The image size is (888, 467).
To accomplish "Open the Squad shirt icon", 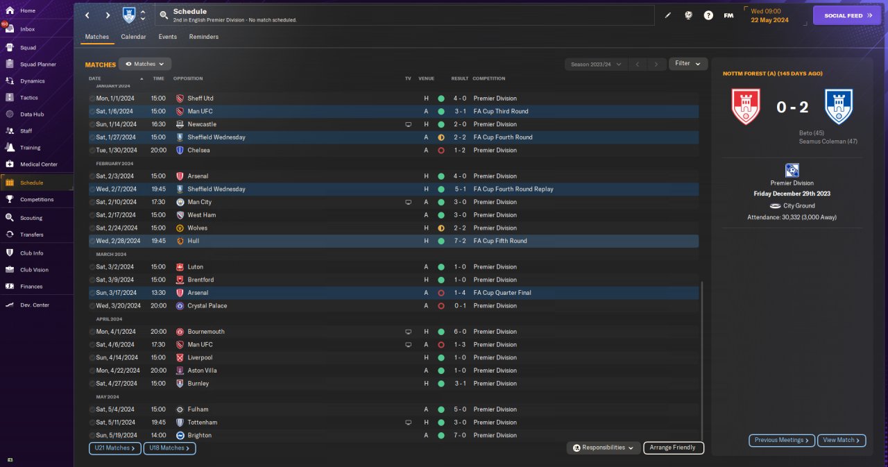I will click(x=10, y=48).
